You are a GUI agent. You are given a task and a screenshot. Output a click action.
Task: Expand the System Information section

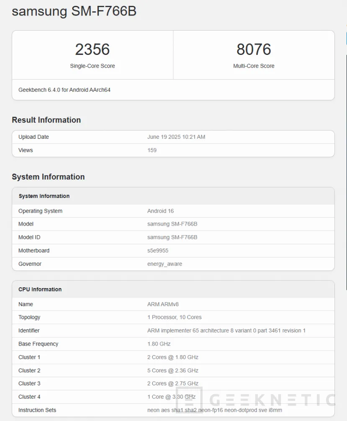pos(48,177)
